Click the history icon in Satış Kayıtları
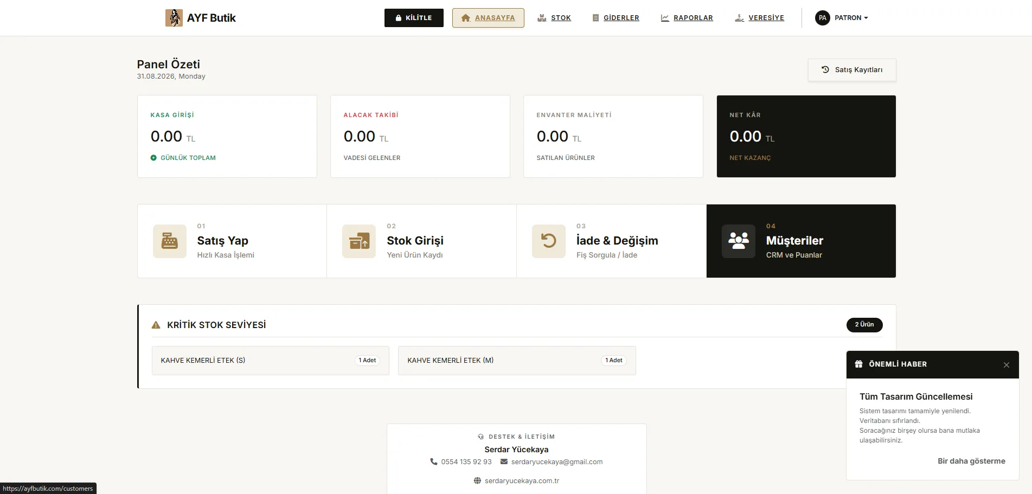Image resolution: width=1032 pixels, height=494 pixels. pos(825,69)
